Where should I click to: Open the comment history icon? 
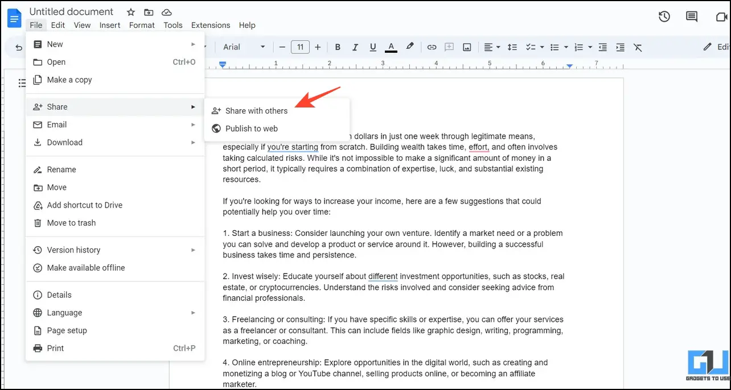click(692, 17)
